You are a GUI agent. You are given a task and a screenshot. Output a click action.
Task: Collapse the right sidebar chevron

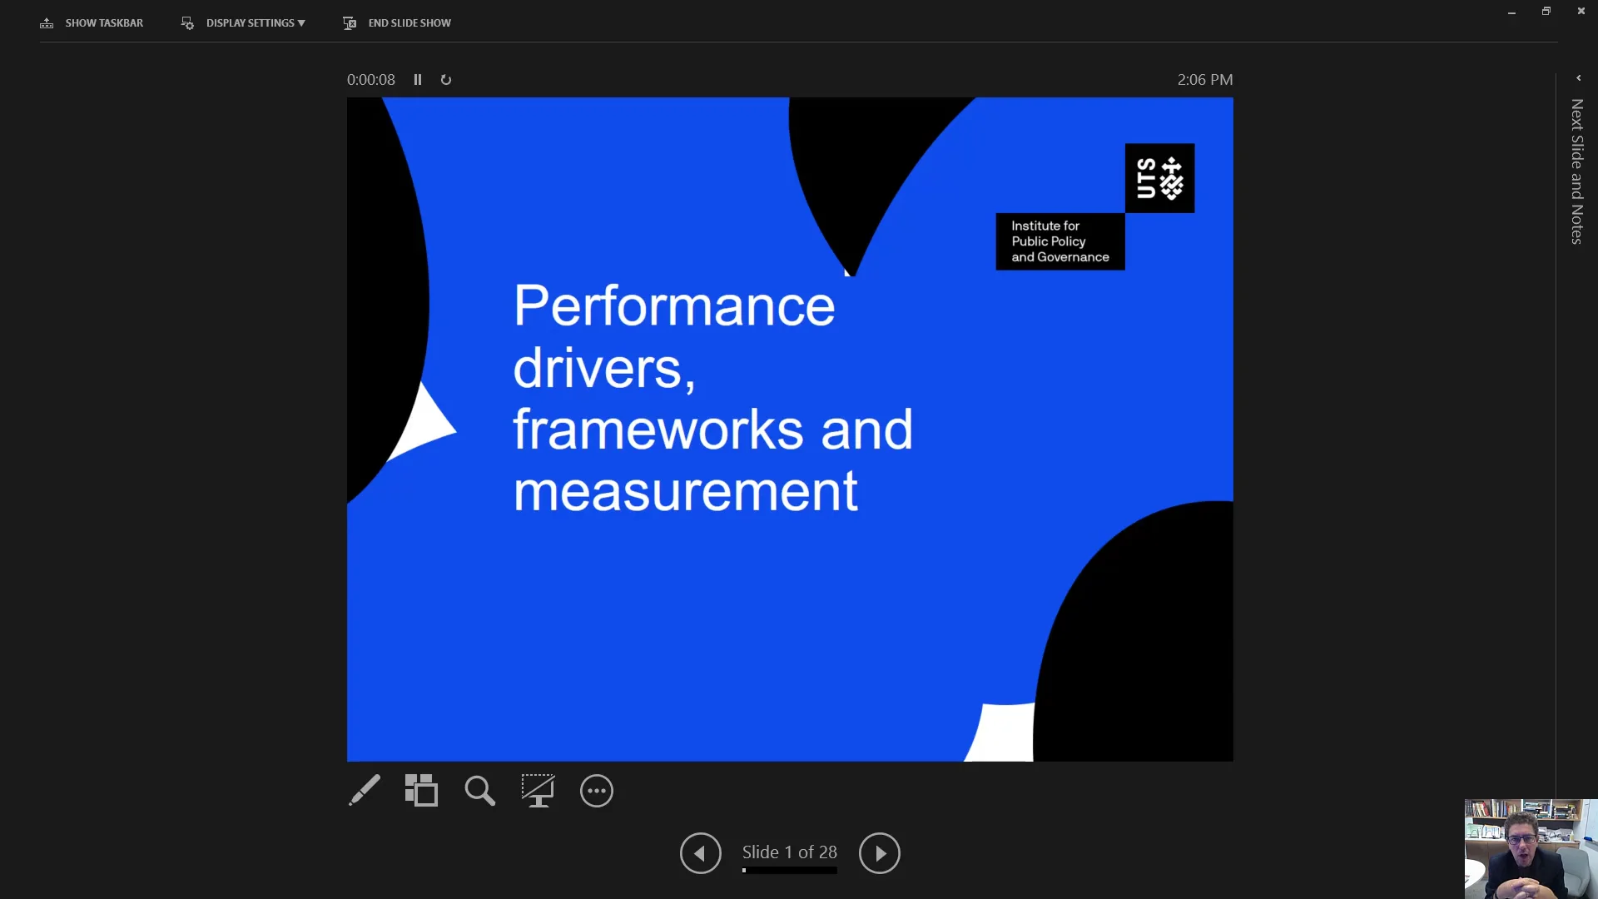pos(1577,77)
